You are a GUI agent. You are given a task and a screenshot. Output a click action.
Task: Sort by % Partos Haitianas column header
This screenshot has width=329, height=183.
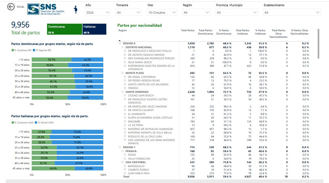[x=260, y=32]
